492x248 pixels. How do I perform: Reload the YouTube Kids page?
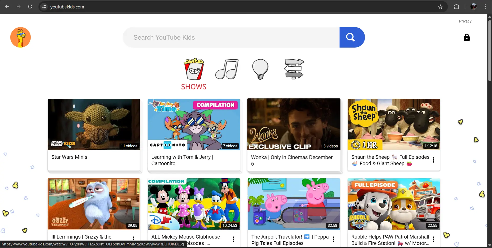pyautogui.click(x=30, y=7)
